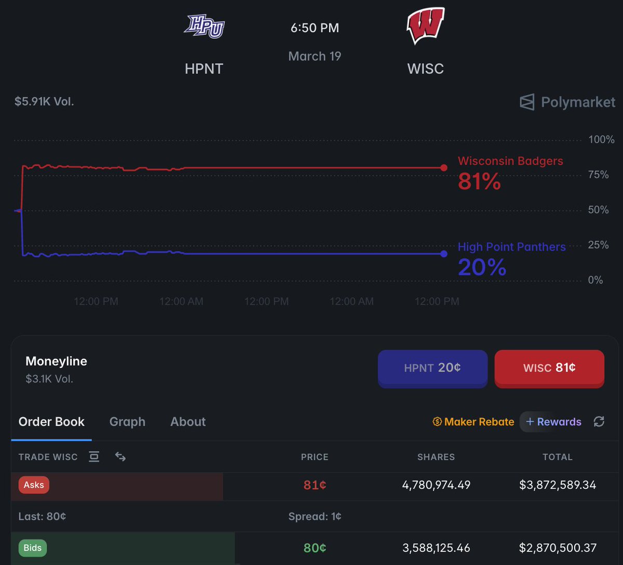This screenshot has height=565, width=623.
Task: Click the Moneyline market title
Action: [56, 361]
